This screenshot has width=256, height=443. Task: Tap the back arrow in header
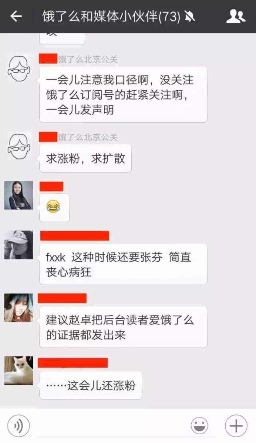[16, 16]
